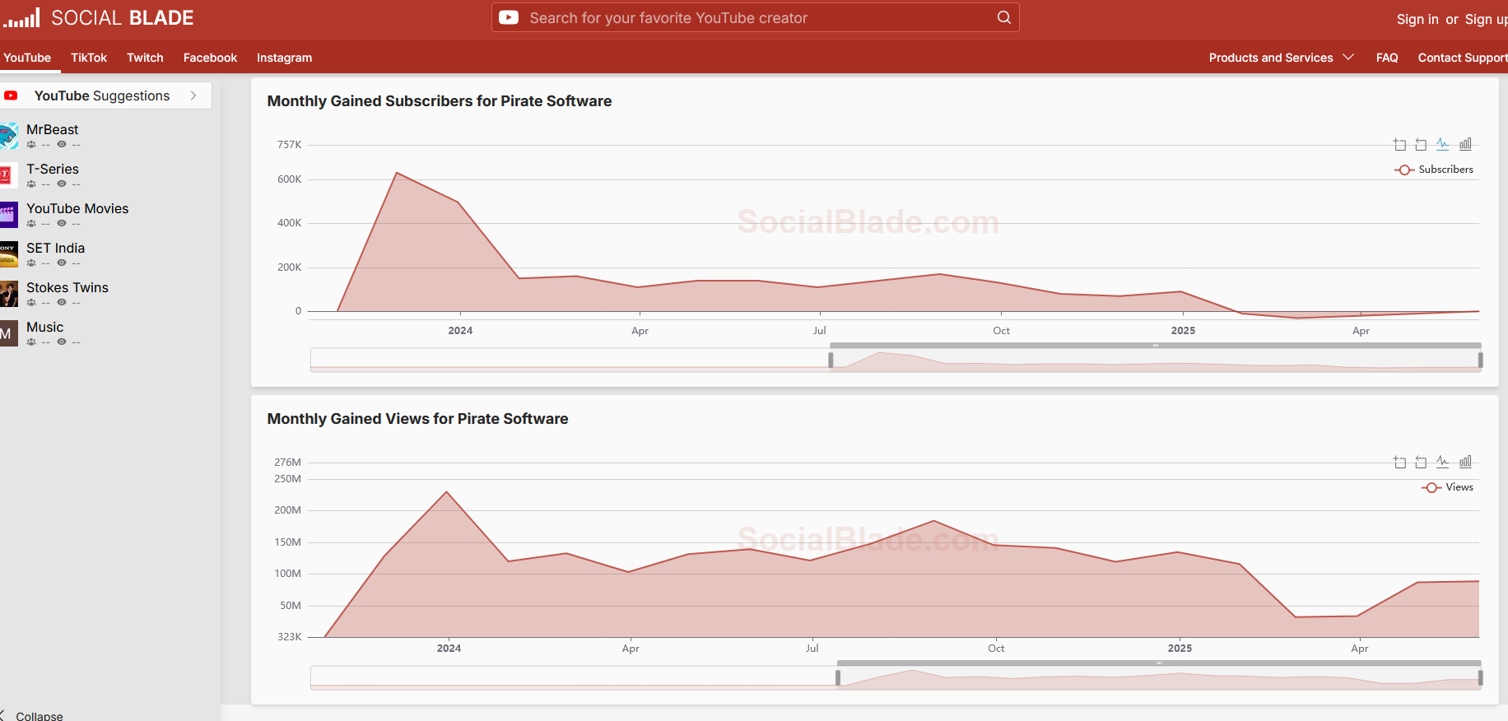The image size is (1508, 721).
Task: Click Sign in link
Action: click(x=1417, y=19)
